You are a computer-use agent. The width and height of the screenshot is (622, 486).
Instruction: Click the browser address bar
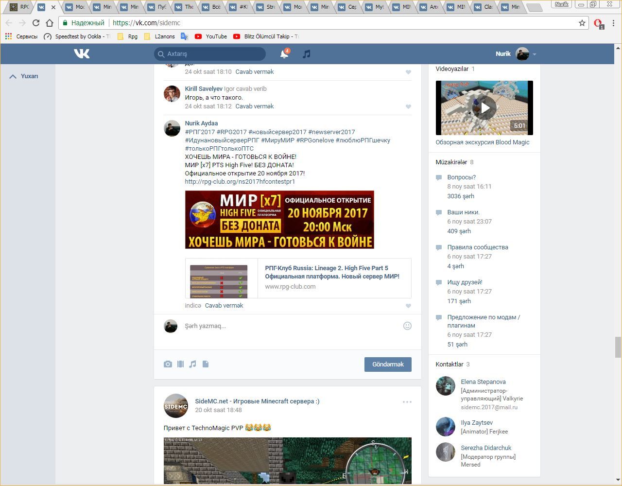[323, 23]
